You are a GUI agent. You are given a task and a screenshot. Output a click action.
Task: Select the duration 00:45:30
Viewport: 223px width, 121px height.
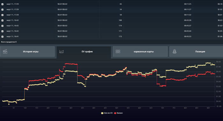point(188,20)
